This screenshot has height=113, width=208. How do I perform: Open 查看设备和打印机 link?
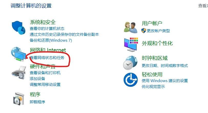[x=45, y=73]
